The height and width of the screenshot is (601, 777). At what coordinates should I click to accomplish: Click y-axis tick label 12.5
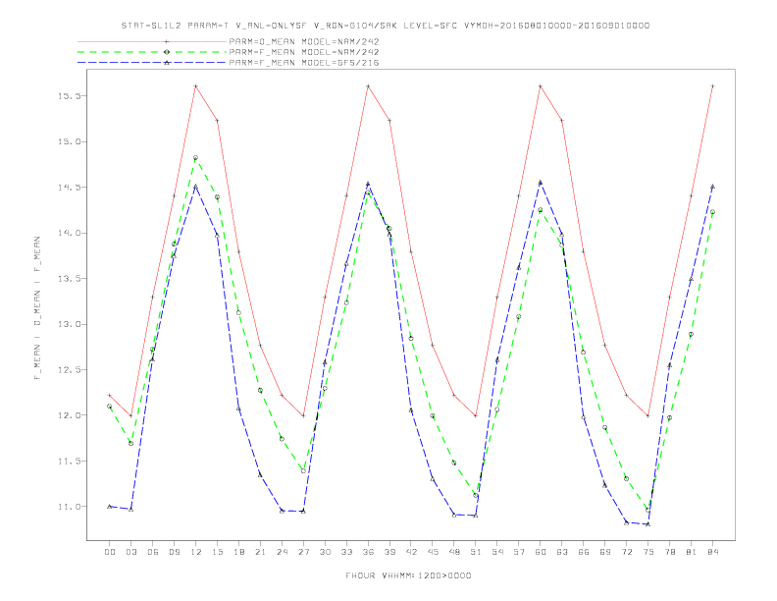69,370
